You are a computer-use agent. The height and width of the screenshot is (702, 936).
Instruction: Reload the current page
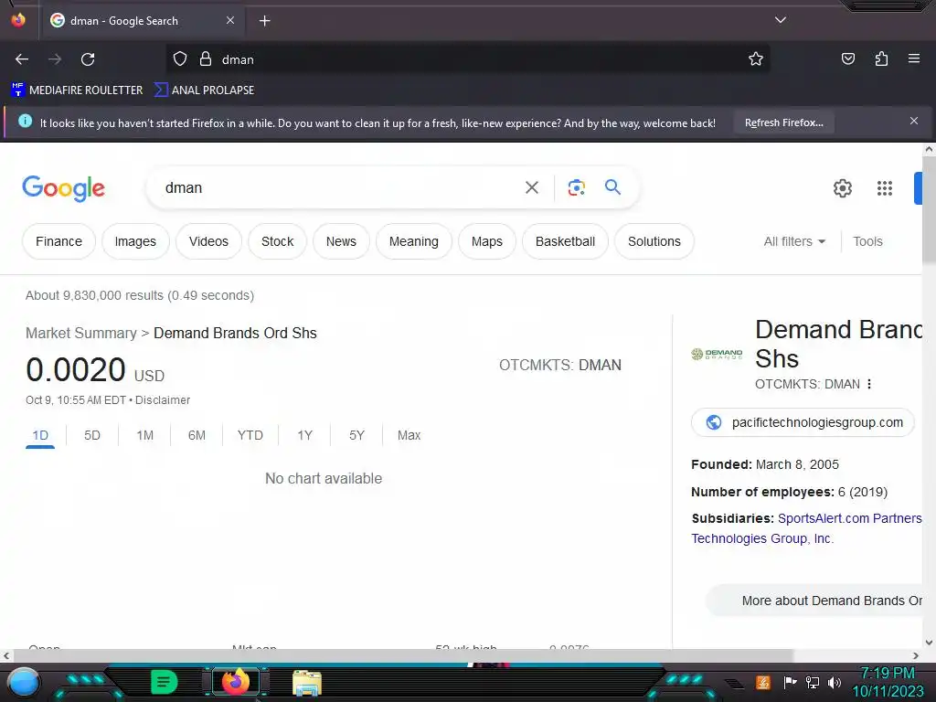[x=88, y=59]
